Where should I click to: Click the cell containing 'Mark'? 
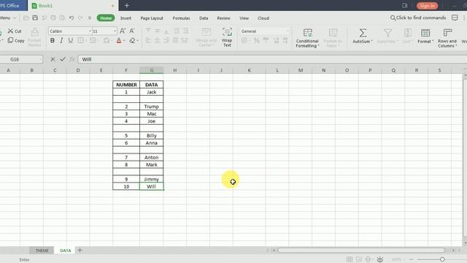coord(152,164)
